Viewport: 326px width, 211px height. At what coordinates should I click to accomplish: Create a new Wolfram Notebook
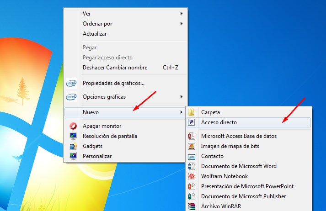coord(249,176)
